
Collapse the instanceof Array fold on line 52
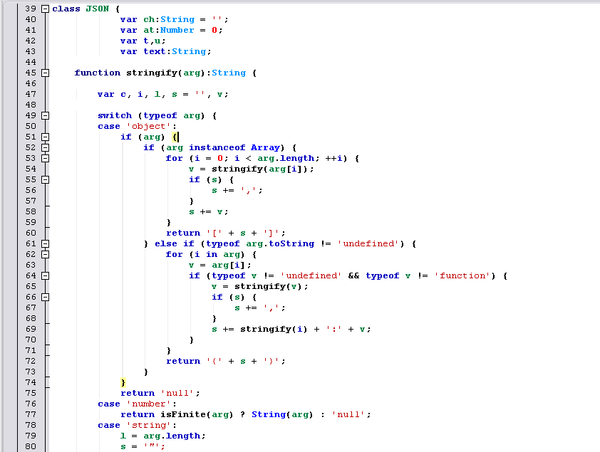[x=45, y=148]
